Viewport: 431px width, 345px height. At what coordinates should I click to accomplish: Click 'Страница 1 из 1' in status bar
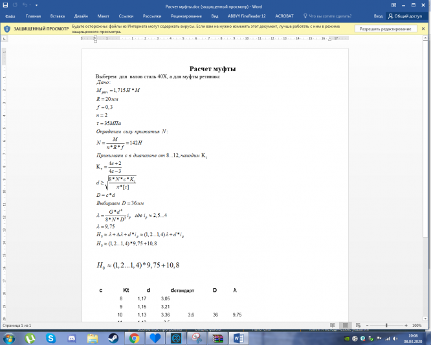[x=16, y=326]
